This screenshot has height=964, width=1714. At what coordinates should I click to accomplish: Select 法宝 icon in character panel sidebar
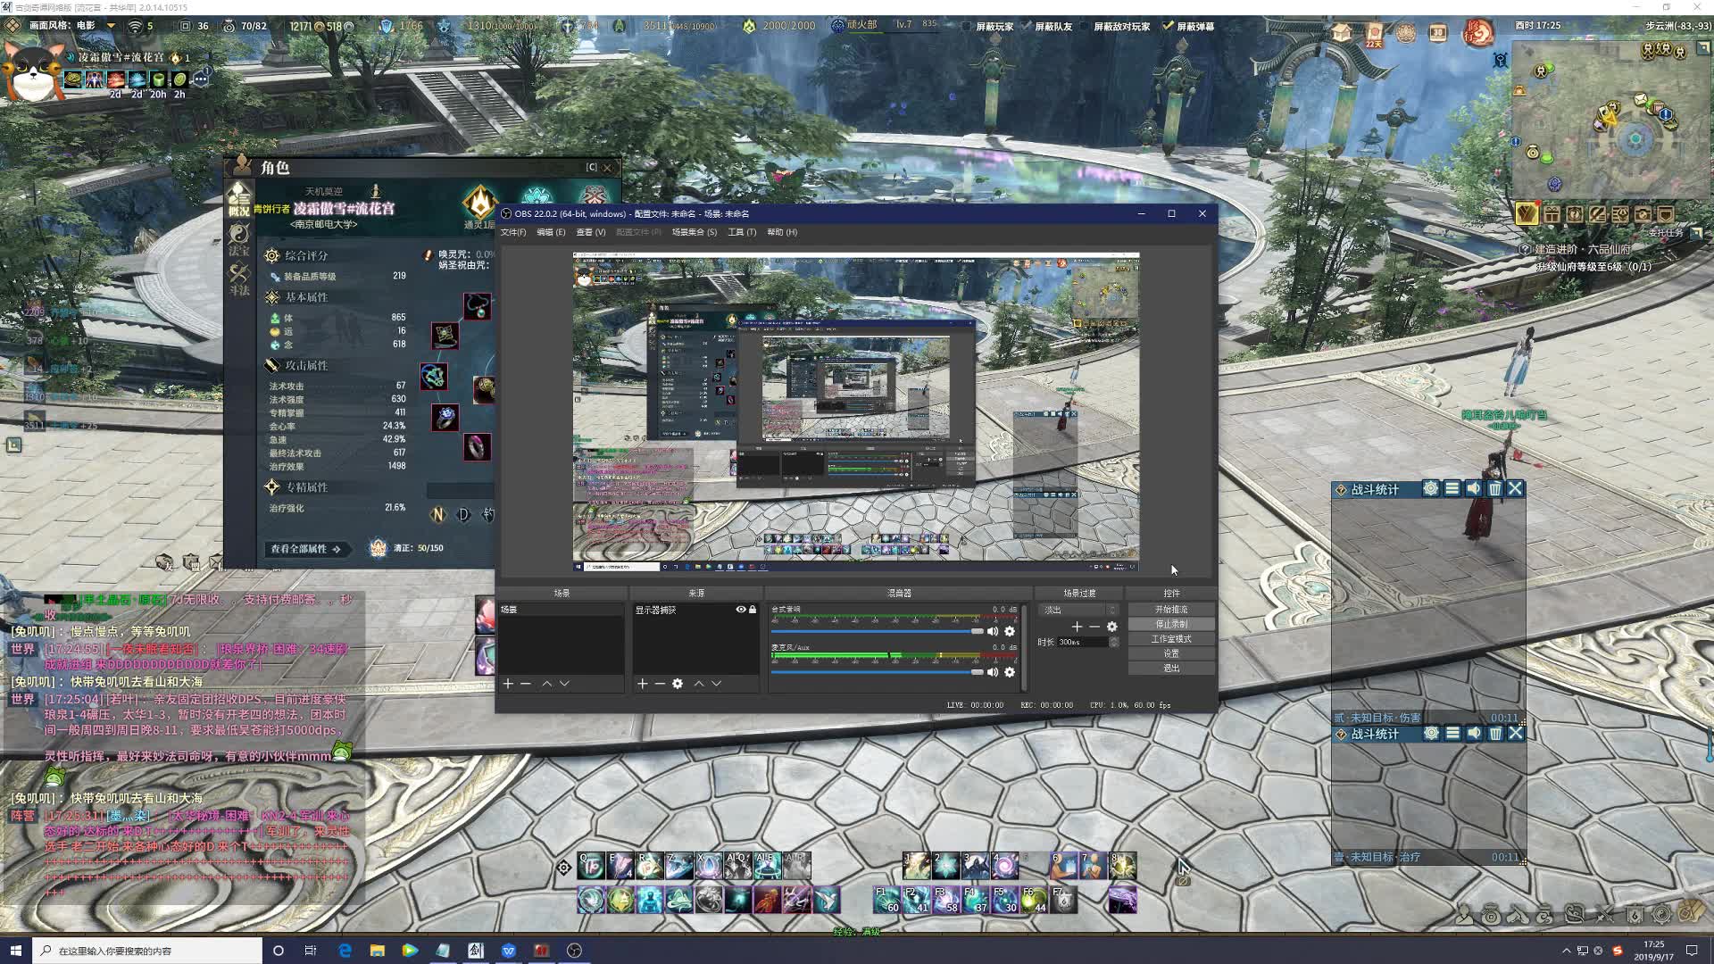click(x=239, y=239)
